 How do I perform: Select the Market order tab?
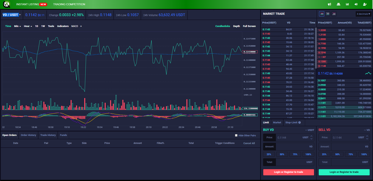pyautogui.click(x=277, y=122)
